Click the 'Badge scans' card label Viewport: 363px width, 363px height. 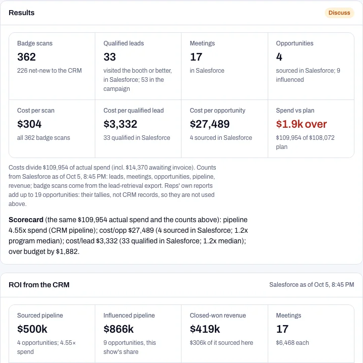point(35,43)
